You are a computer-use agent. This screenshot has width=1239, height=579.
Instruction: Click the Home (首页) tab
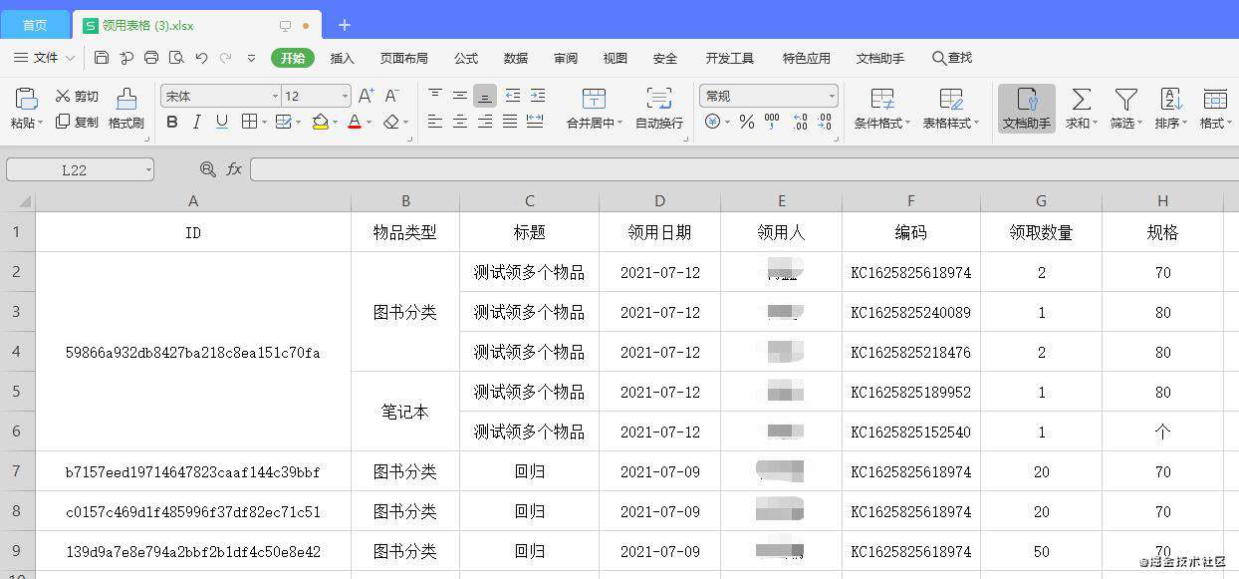pyautogui.click(x=35, y=25)
